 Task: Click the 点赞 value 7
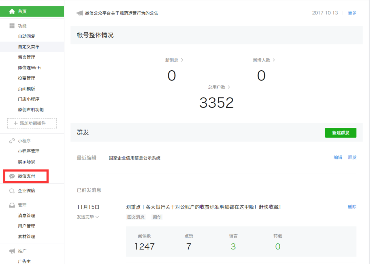click(x=189, y=246)
